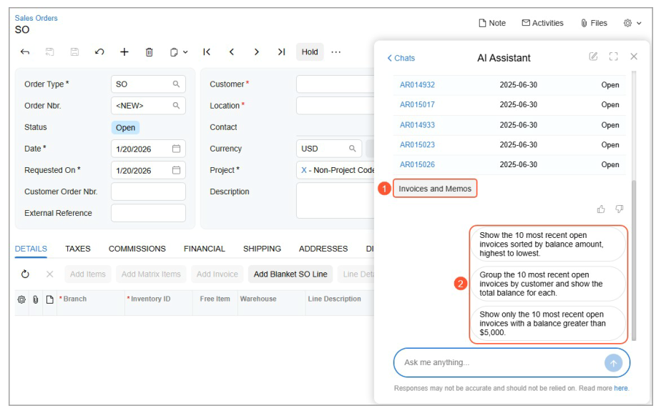Start new chat with edit icon
Screen dimensions: 656x413
[x=593, y=56]
